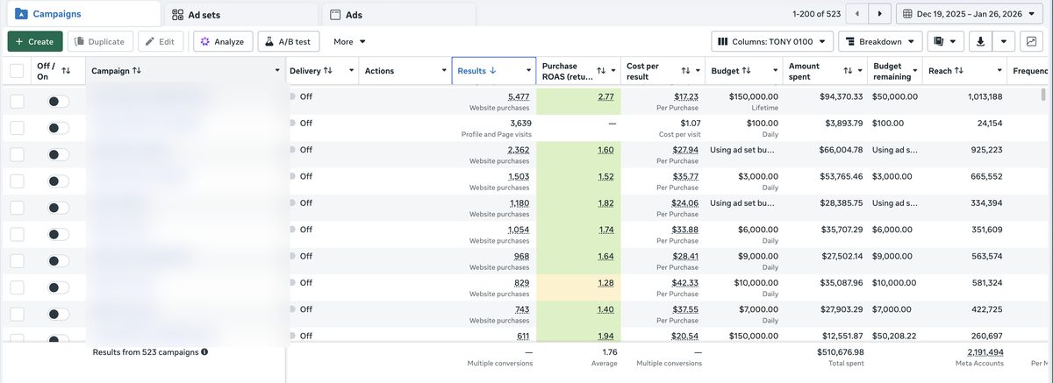The width and height of the screenshot is (1053, 383).
Task: Toggle on the 3,639 results campaign
Action: click(58, 128)
